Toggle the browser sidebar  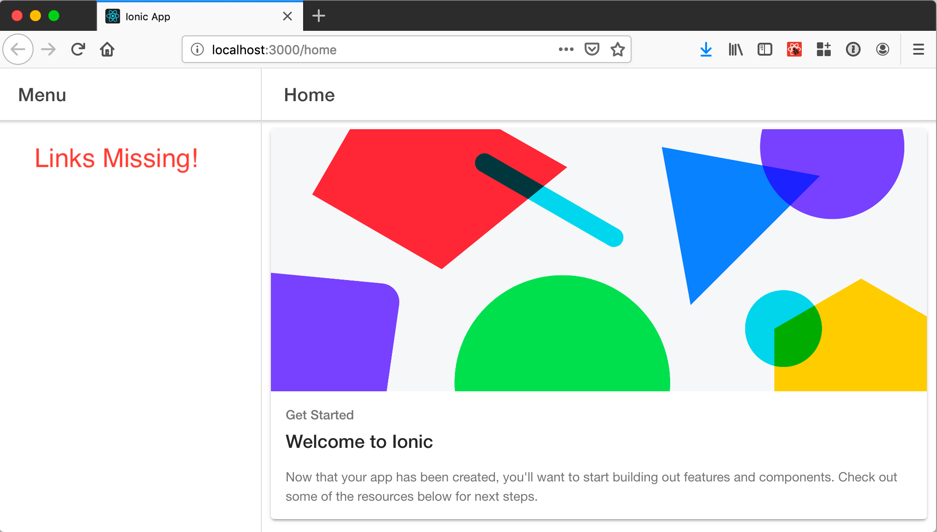(765, 49)
